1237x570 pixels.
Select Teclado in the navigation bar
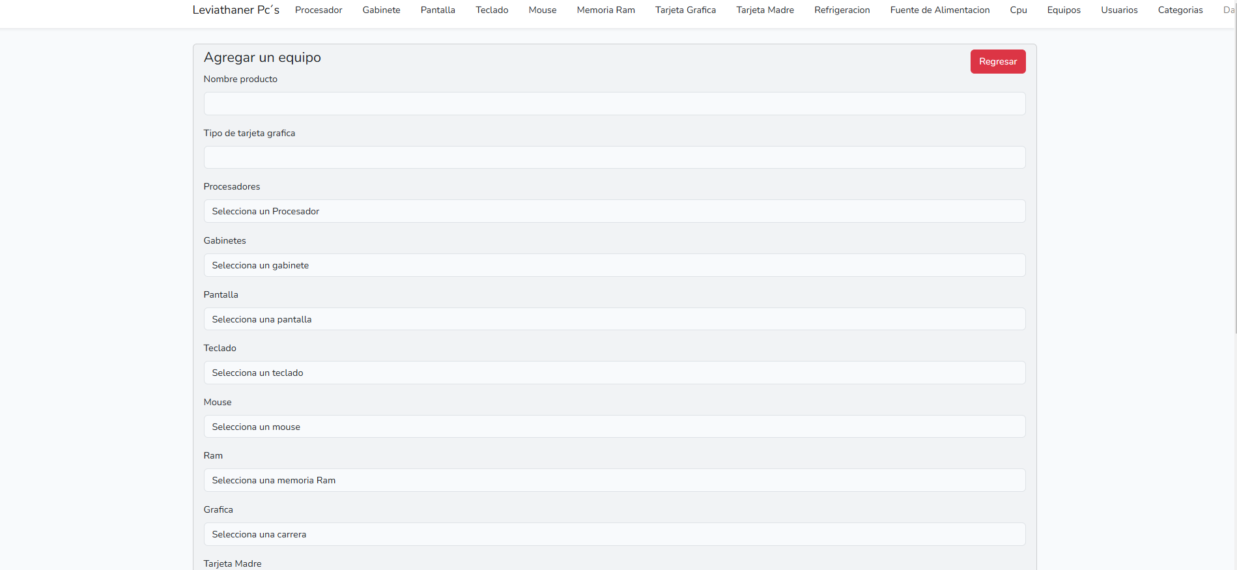coord(492,10)
